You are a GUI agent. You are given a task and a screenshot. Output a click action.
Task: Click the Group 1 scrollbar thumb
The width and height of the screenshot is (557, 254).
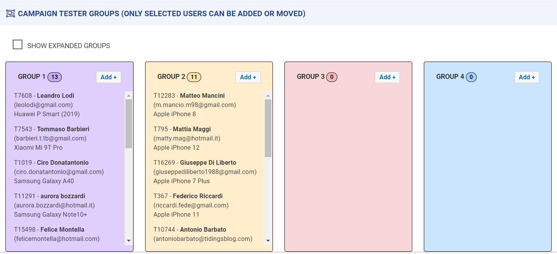[x=129, y=124]
